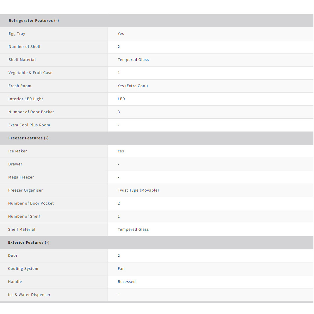Select the Interior LED Light label

click(26, 99)
